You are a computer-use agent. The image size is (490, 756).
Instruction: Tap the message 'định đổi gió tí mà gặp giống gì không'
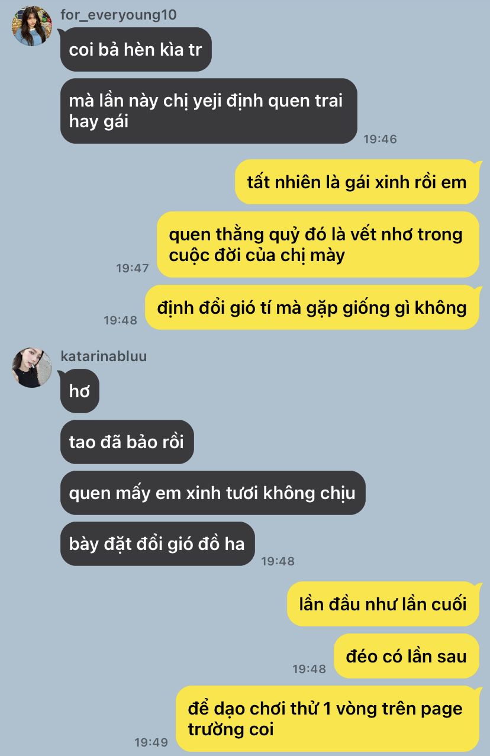pyautogui.click(x=312, y=307)
